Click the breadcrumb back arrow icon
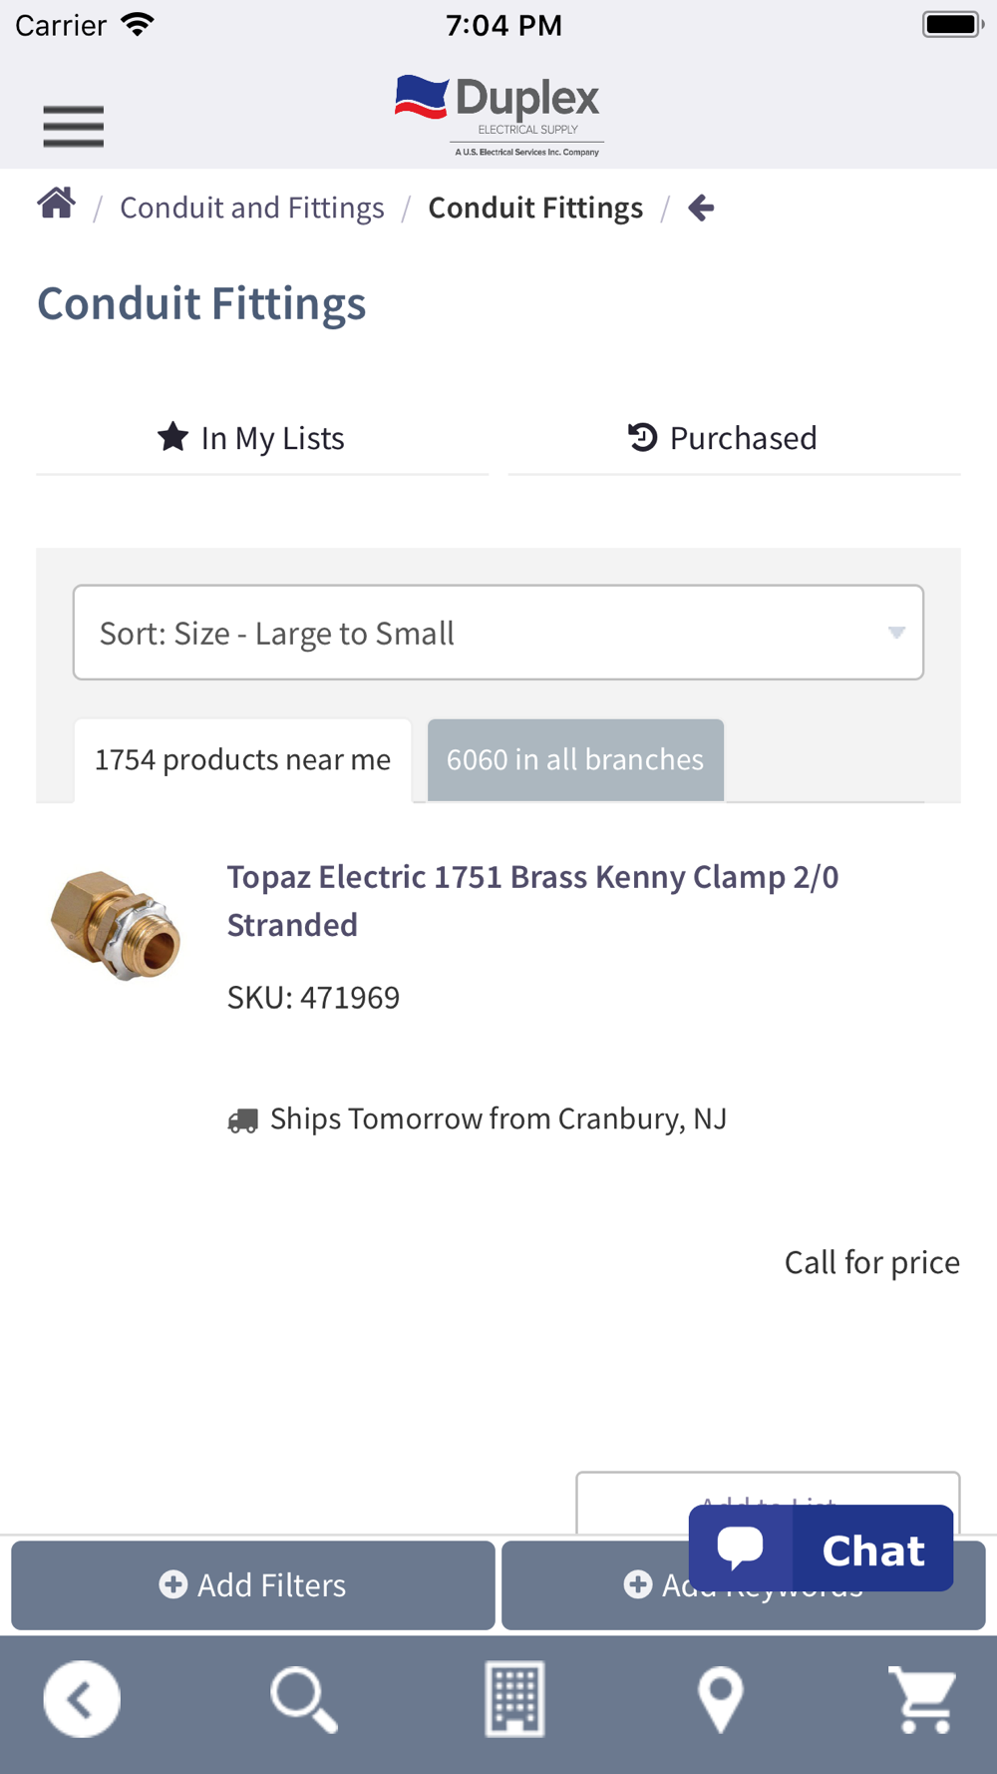 701,208
